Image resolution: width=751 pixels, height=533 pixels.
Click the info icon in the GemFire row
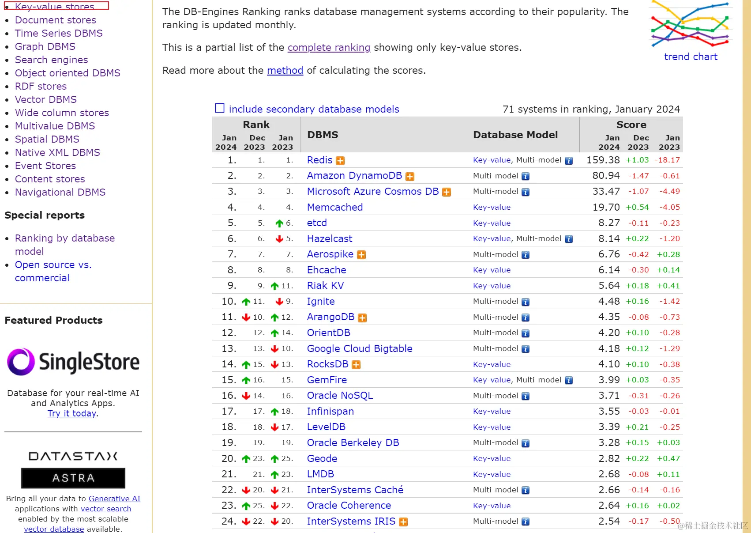[x=569, y=381]
